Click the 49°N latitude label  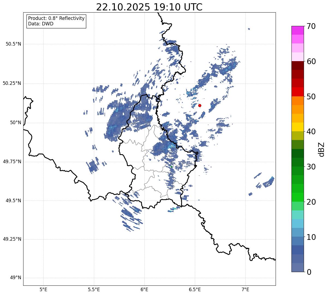[16, 278]
